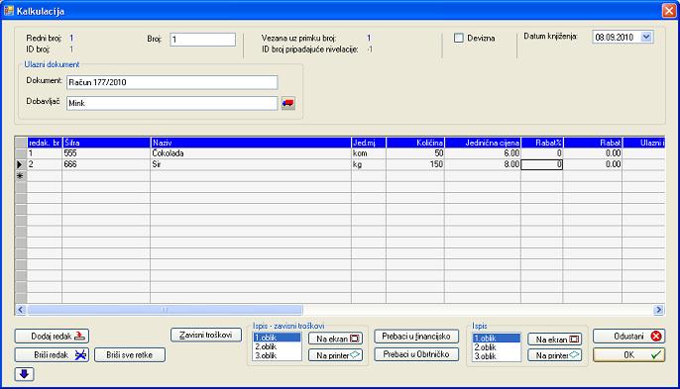
Task: Click the Rabat% column header
Action: pyautogui.click(x=542, y=143)
